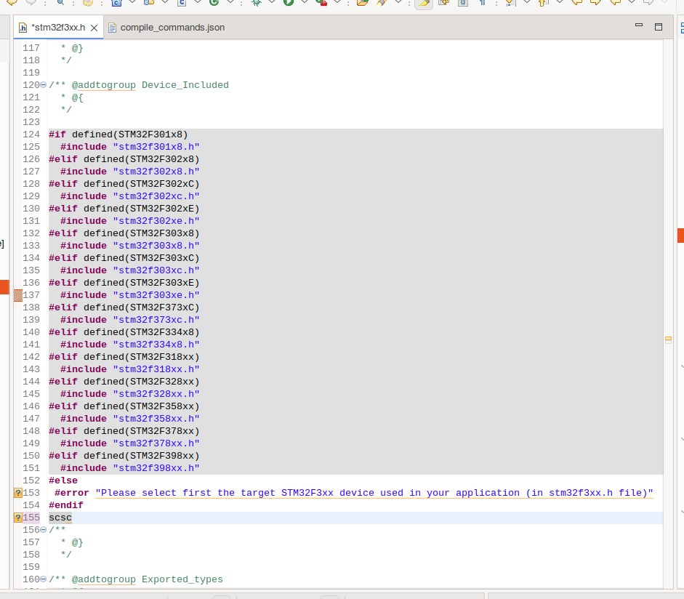Click the "stm32f318xx.h" include string
This screenshot has height=599, width=684.
(156, 369)
